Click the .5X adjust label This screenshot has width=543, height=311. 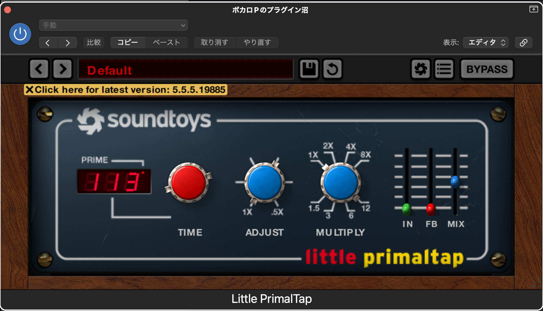coord(277,212)
